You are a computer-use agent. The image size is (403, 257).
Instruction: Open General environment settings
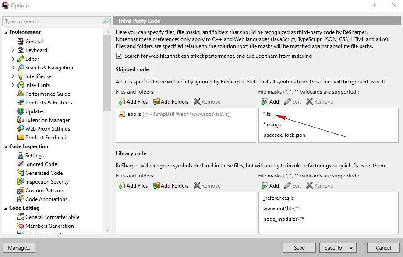(x=34, y=41)
